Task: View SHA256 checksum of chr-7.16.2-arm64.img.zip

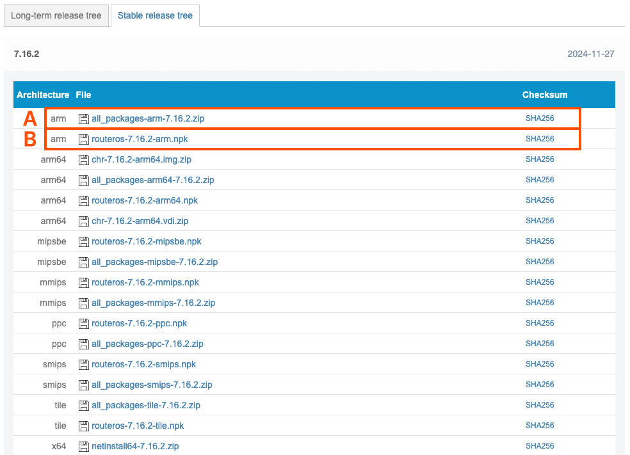Action: pos(540,159)
